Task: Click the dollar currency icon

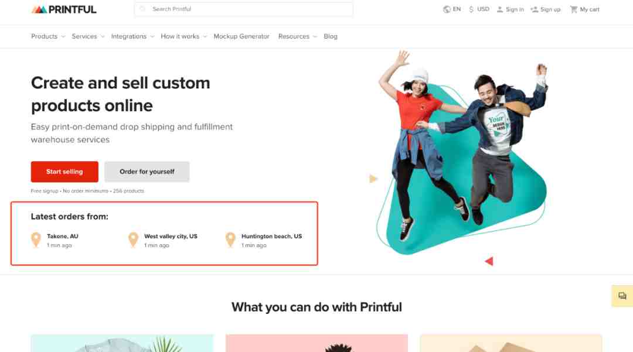Action: point(471,9)
